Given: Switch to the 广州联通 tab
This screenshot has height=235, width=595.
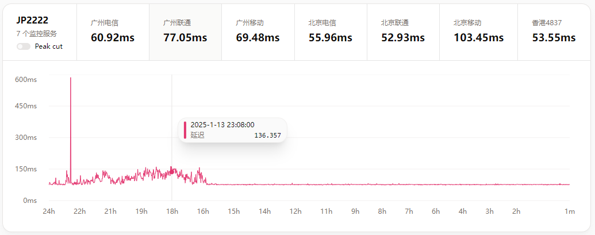Looking at the screenshot, I should pos(185,31).
